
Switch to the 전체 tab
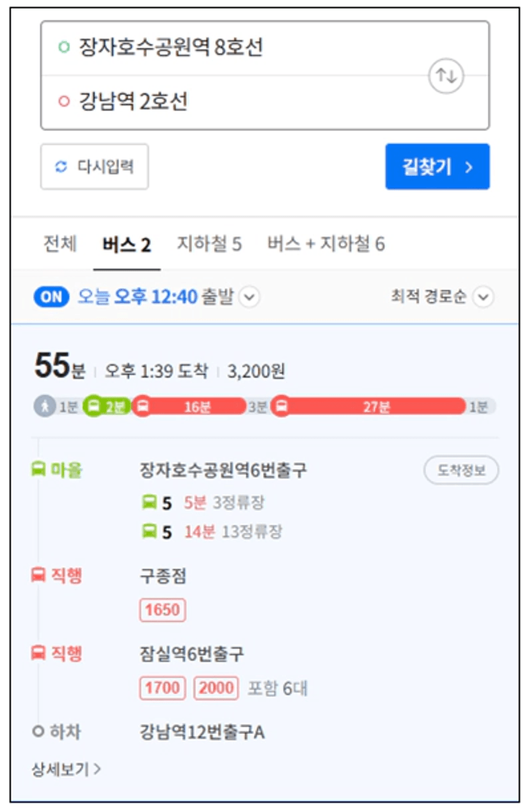pos(59,244)
